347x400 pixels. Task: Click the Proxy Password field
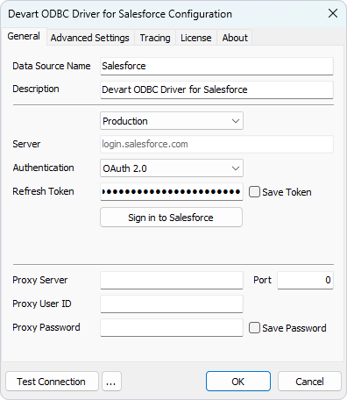tap(172, 327)
